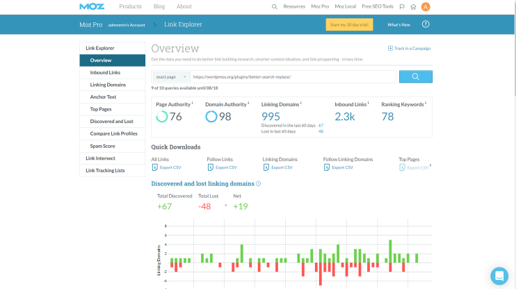Click the Inbound Links info marker

pyautogui.click(x=369, y=103)
